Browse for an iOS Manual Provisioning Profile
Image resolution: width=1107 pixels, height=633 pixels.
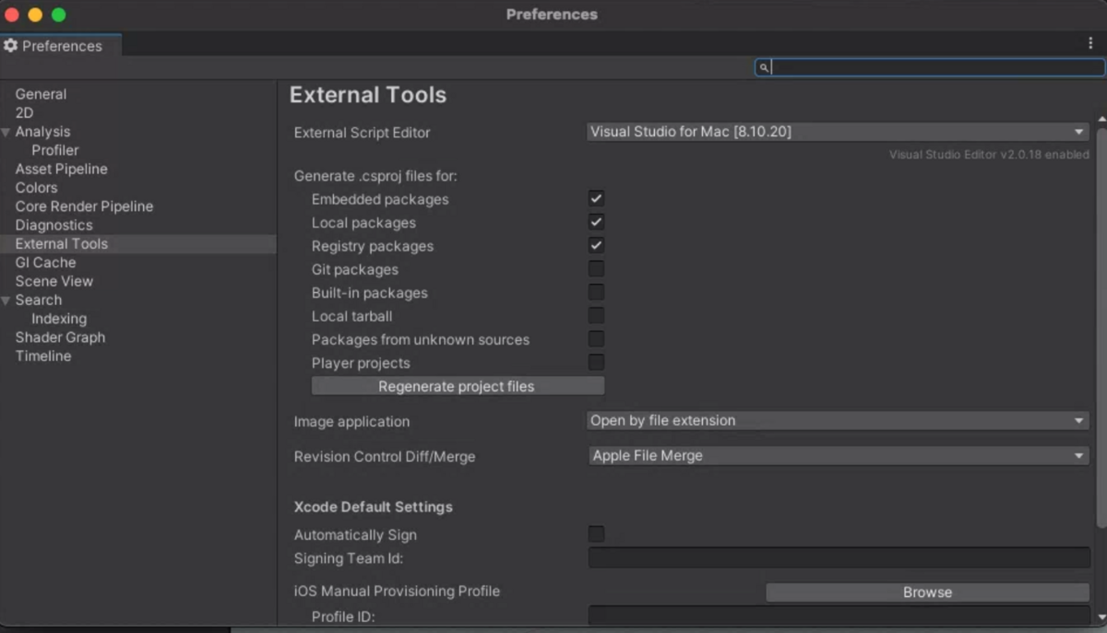coord(926,592)
